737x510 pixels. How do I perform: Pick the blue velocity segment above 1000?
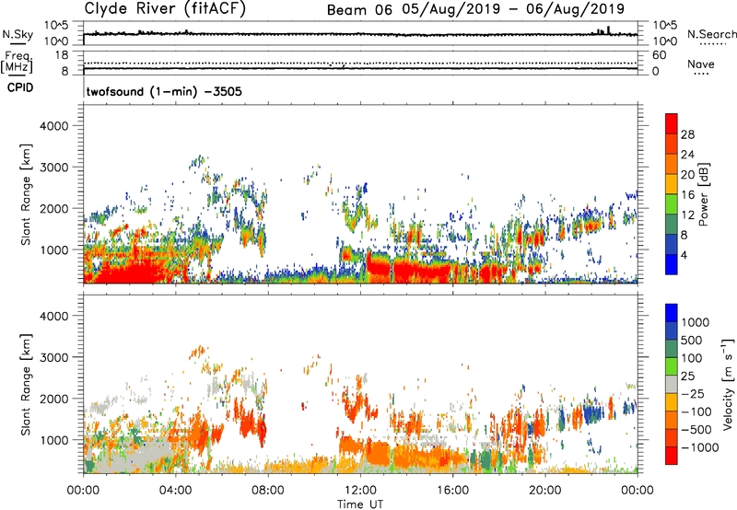click(672, 313)
